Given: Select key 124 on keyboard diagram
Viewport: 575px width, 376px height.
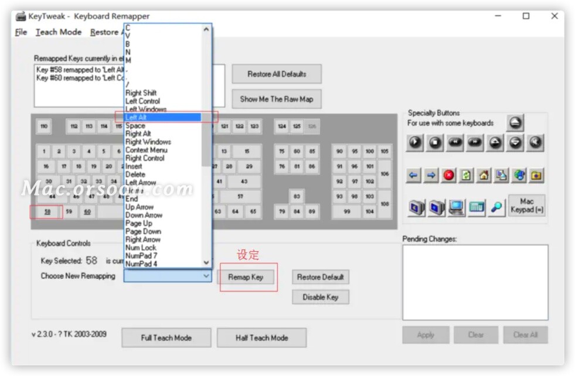Looking at the screenshot, I should [281, 127].
